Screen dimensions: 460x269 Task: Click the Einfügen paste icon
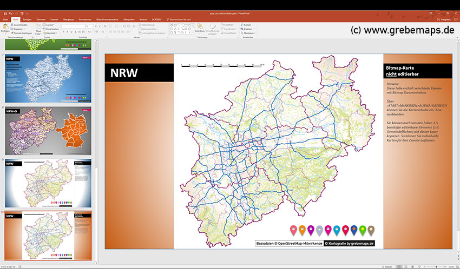[5, 27]
